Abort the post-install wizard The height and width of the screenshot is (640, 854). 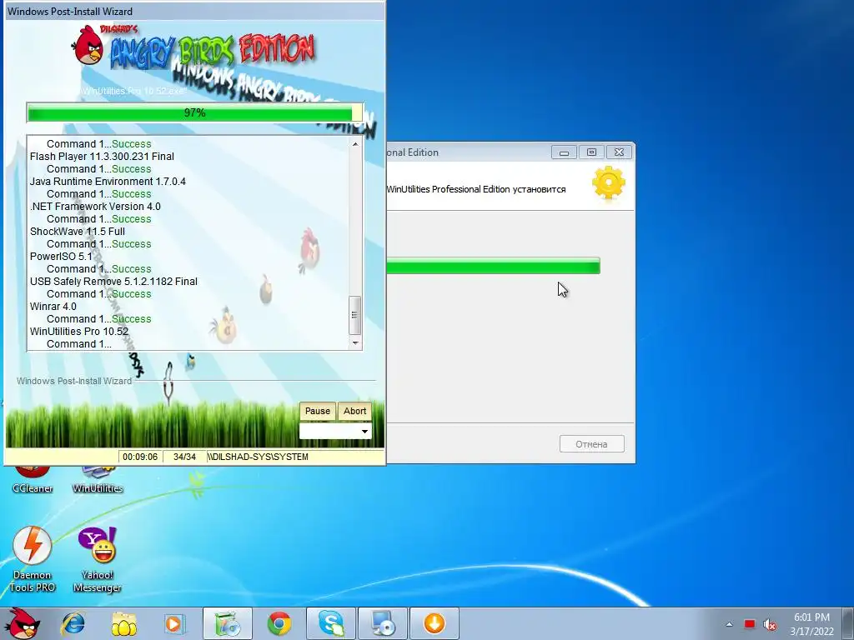[x=354, y=411]
